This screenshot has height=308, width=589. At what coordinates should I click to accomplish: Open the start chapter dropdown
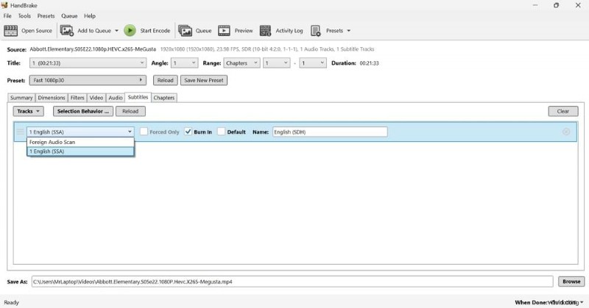[x=277, y=63]
